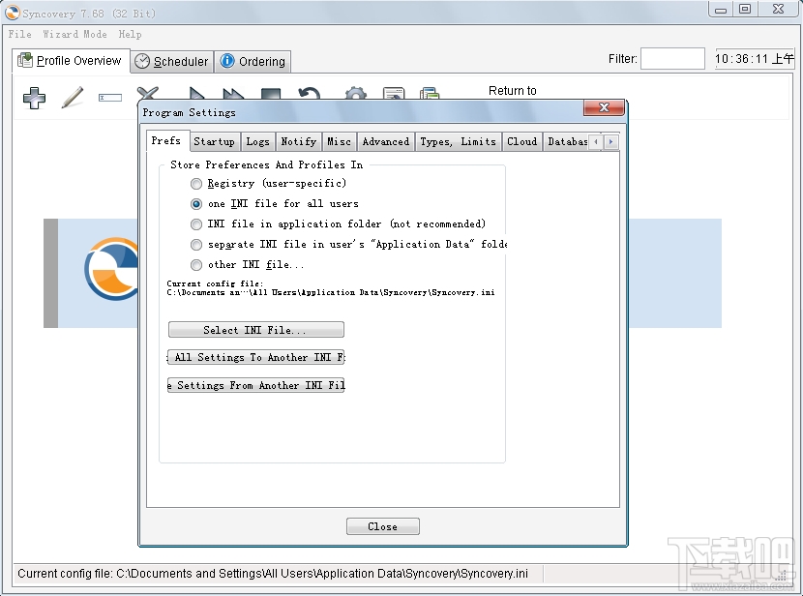Image resolution: width=803 pixels, height=596 pixels.
Task: Click the Filter input field
Action: [673, 59]
